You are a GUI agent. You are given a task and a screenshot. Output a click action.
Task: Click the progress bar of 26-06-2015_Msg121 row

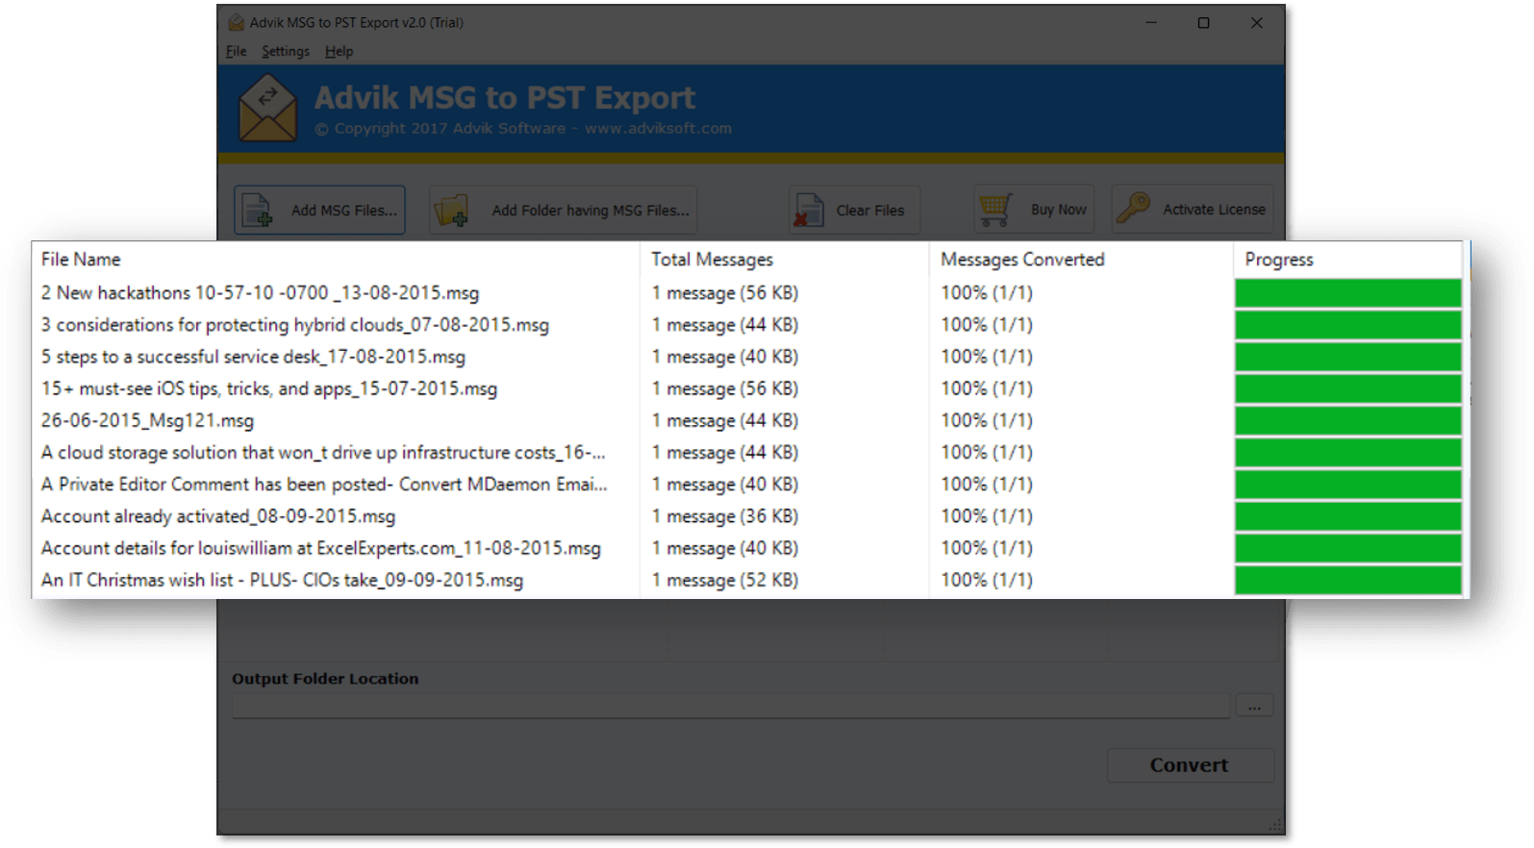click(x=1347, y=421)
